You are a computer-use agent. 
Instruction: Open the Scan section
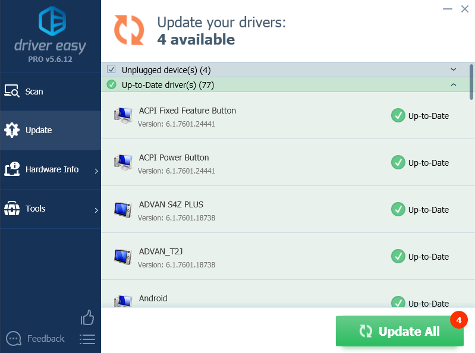coord(51,92)
